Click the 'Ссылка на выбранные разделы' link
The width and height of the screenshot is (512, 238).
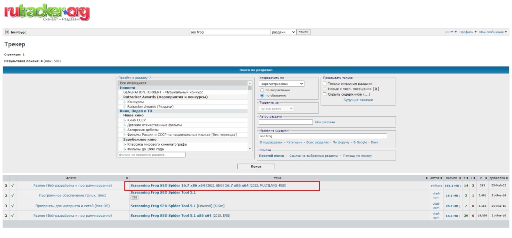[314, 156]
